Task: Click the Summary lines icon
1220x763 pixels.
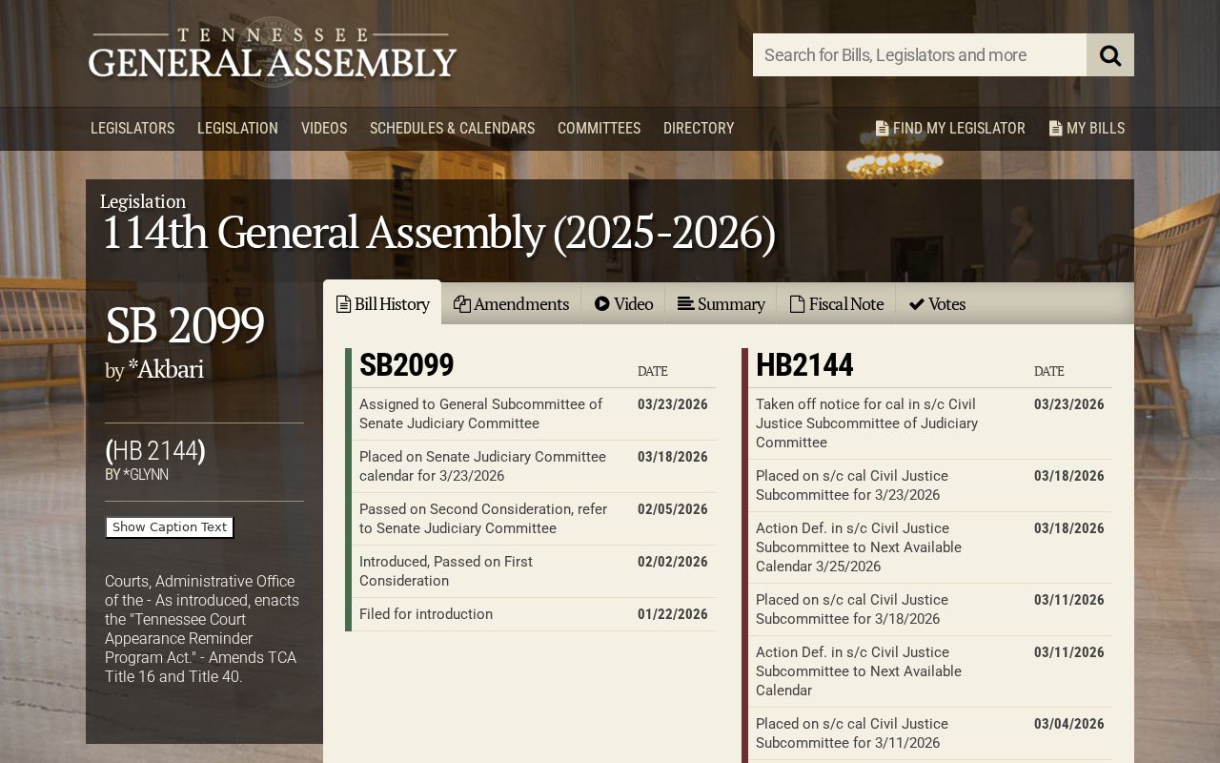Action: pyautogui.click(x=685, y=303)
